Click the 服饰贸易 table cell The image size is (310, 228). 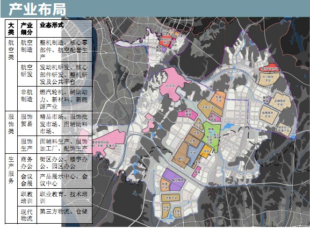click(x=27, y=123)
